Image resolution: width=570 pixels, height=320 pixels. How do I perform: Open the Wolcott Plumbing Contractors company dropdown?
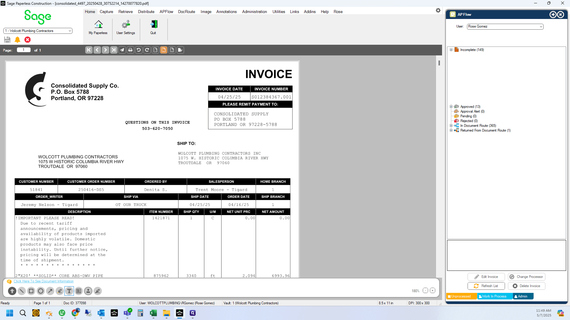(38, 31)
